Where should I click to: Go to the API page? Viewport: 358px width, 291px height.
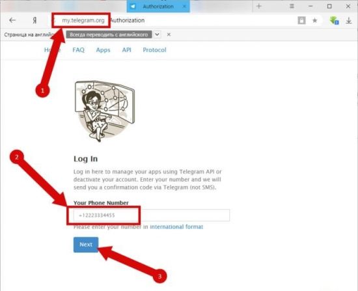point(126,49)
